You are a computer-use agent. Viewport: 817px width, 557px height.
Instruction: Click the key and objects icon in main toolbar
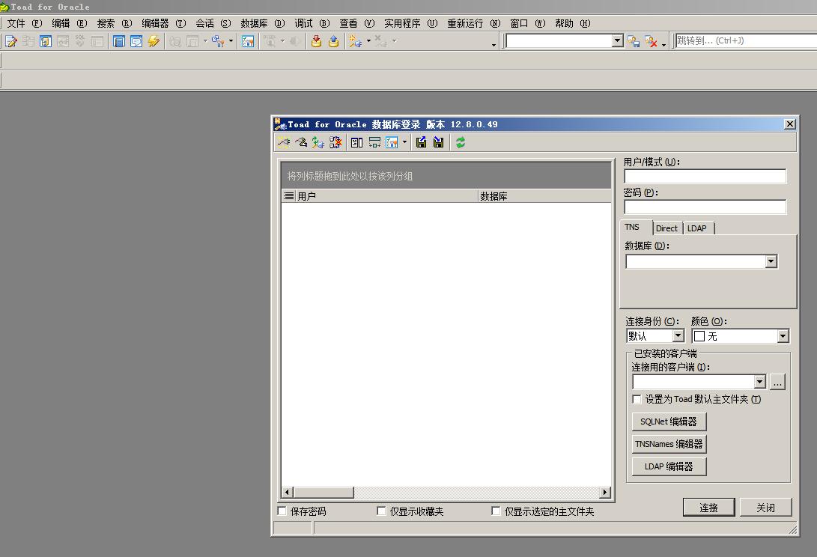pos(217,41)
